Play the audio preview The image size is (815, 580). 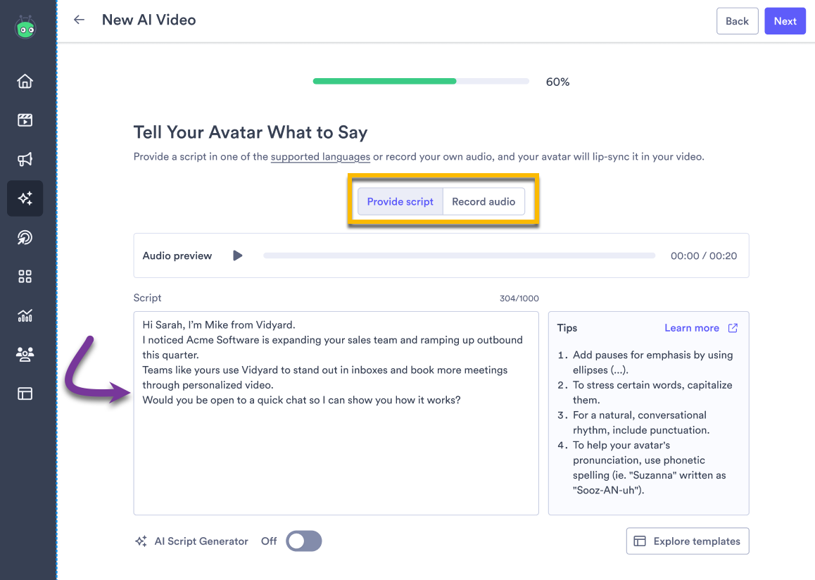(x=237, y=256)
